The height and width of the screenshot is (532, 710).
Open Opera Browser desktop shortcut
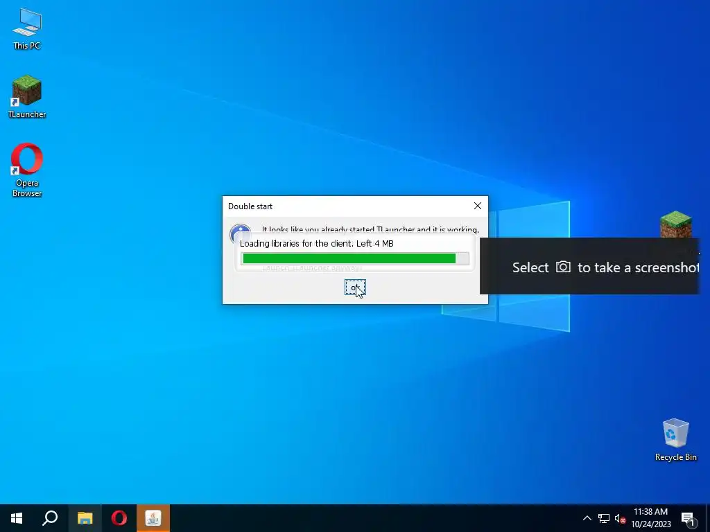tap(27, 170)
